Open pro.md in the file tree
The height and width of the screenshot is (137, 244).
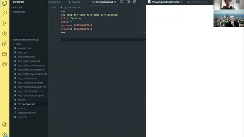21,100
